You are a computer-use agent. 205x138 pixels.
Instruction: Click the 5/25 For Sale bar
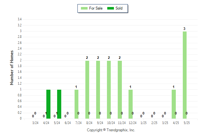(185, 75)
